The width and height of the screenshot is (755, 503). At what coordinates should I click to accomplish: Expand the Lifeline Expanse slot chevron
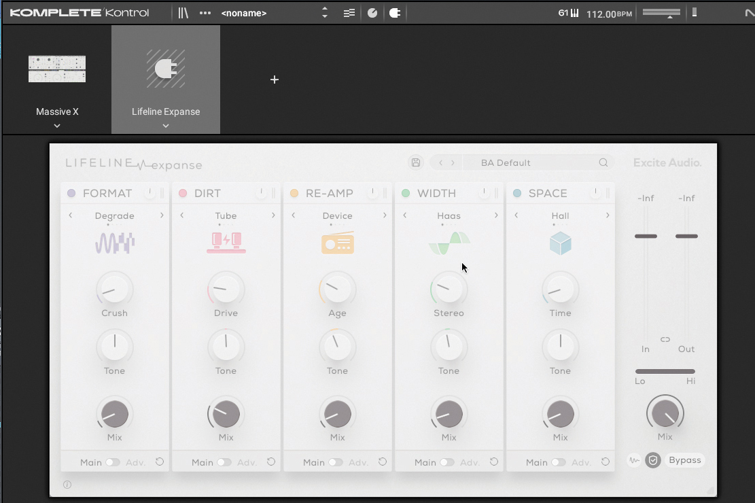[166, 126]
